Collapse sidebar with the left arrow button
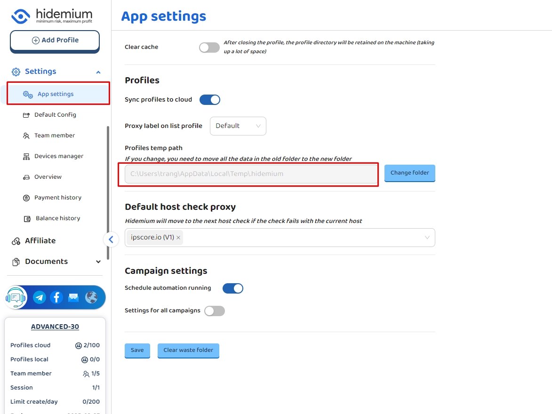This screenshot has height=414, width=552. (111, 239)
